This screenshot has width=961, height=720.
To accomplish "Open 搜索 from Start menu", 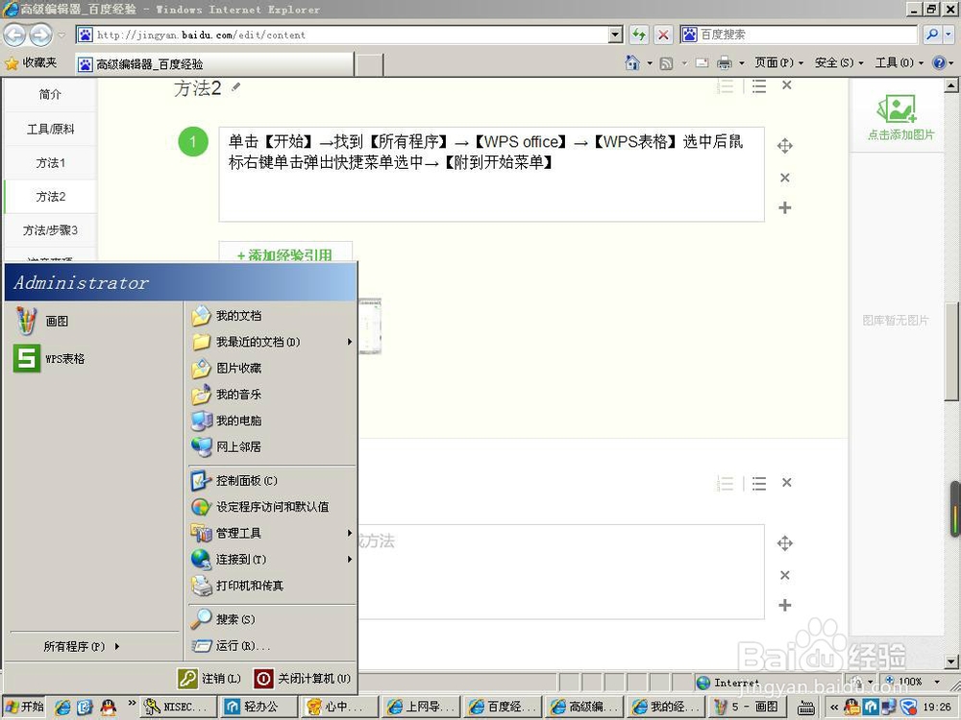I will click(x=223, y=619).
